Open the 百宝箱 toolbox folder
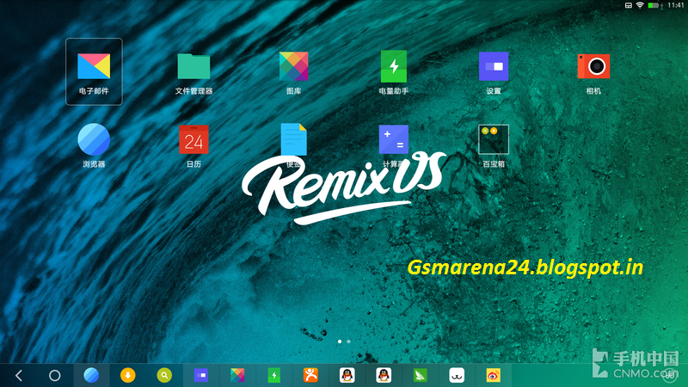Viewport: 688px width, 387px height. [x=494, y=139]
